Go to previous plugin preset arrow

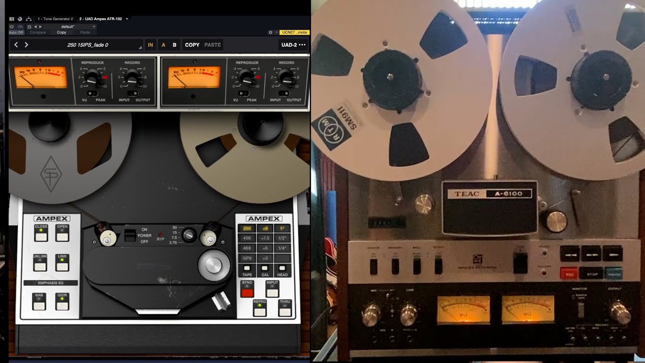point(16,45)
